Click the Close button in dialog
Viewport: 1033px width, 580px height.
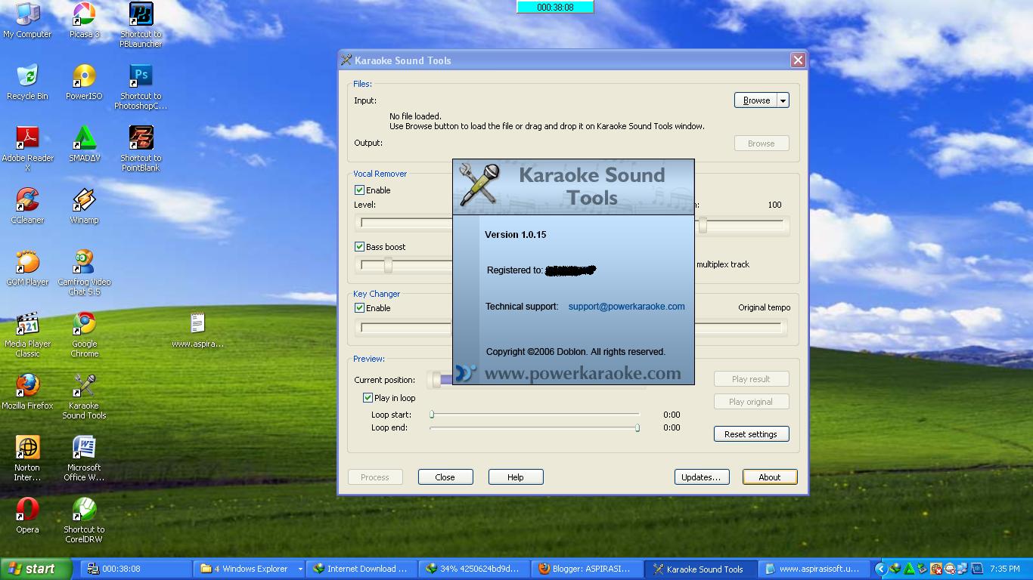(x=445, y=477)
